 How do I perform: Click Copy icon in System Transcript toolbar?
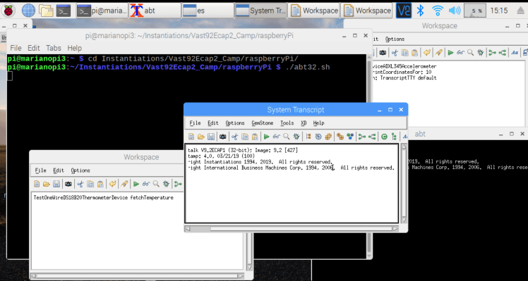(245, 137)
